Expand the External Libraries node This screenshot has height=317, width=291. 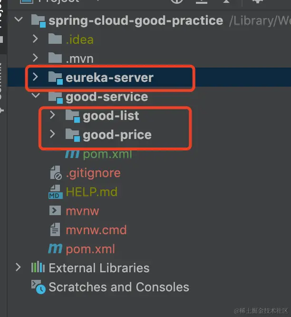pos(19,267)
